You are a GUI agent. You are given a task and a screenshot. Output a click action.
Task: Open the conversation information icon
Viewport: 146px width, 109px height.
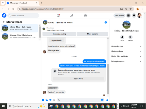click(106, 22)
